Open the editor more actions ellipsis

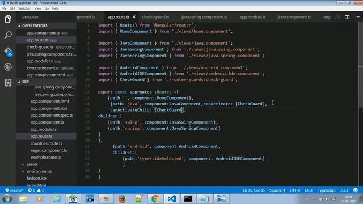(357, 17)
